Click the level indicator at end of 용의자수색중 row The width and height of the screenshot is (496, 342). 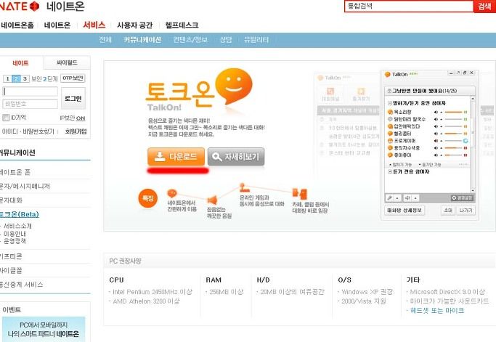(465, 148)
